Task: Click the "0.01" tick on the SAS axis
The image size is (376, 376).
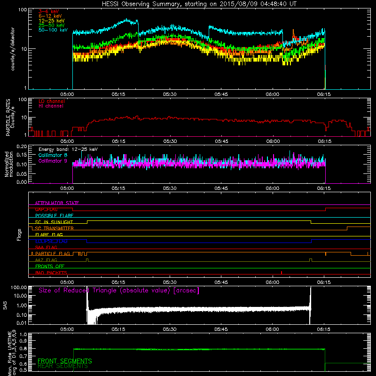Action: tap(22, 323)
